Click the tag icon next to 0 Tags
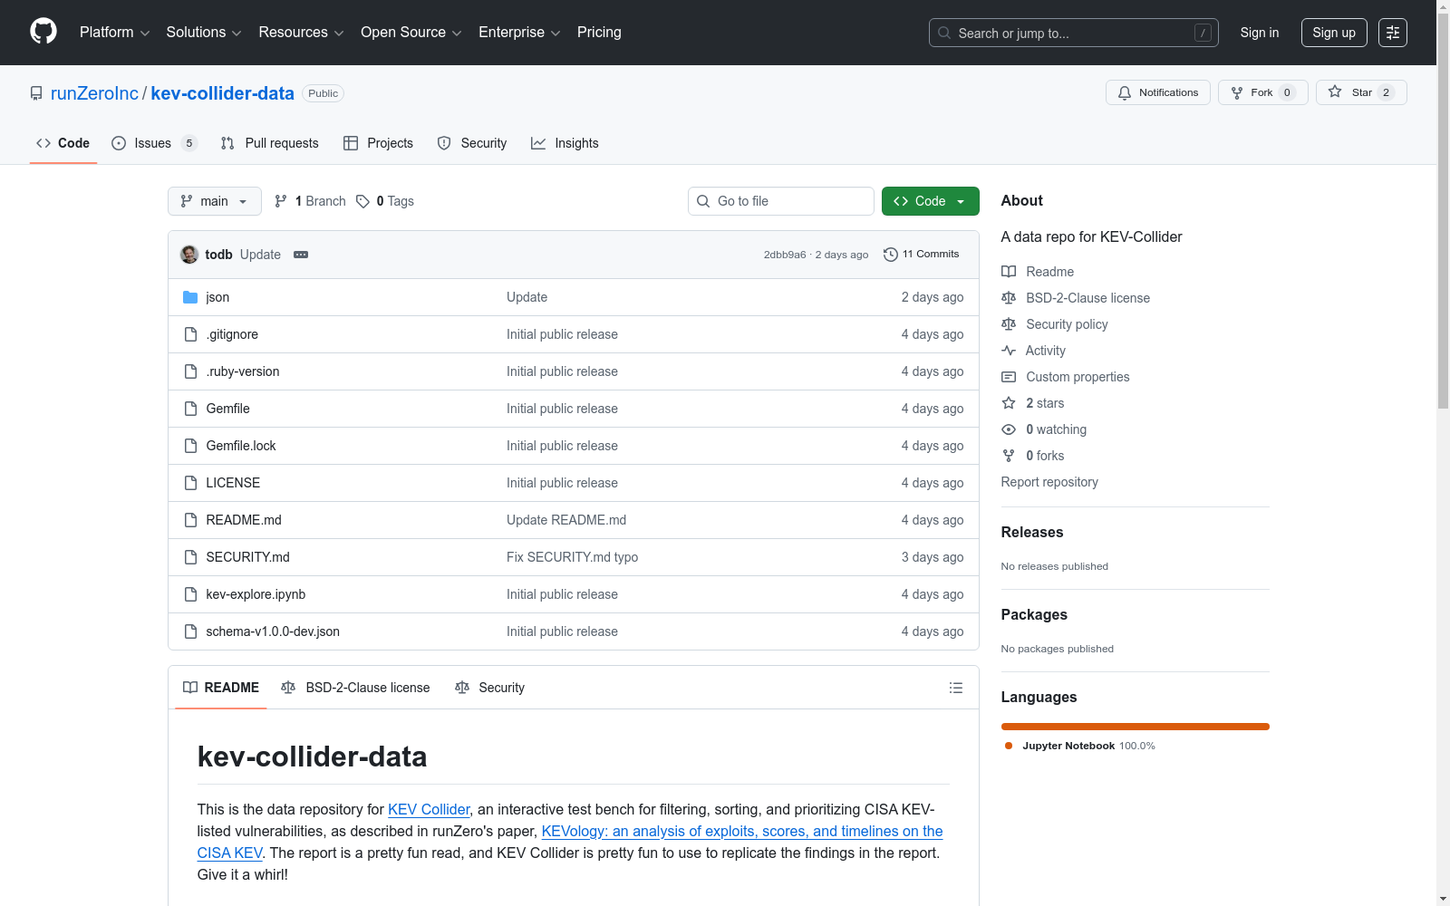1450x906 pixels. (362, 201)
